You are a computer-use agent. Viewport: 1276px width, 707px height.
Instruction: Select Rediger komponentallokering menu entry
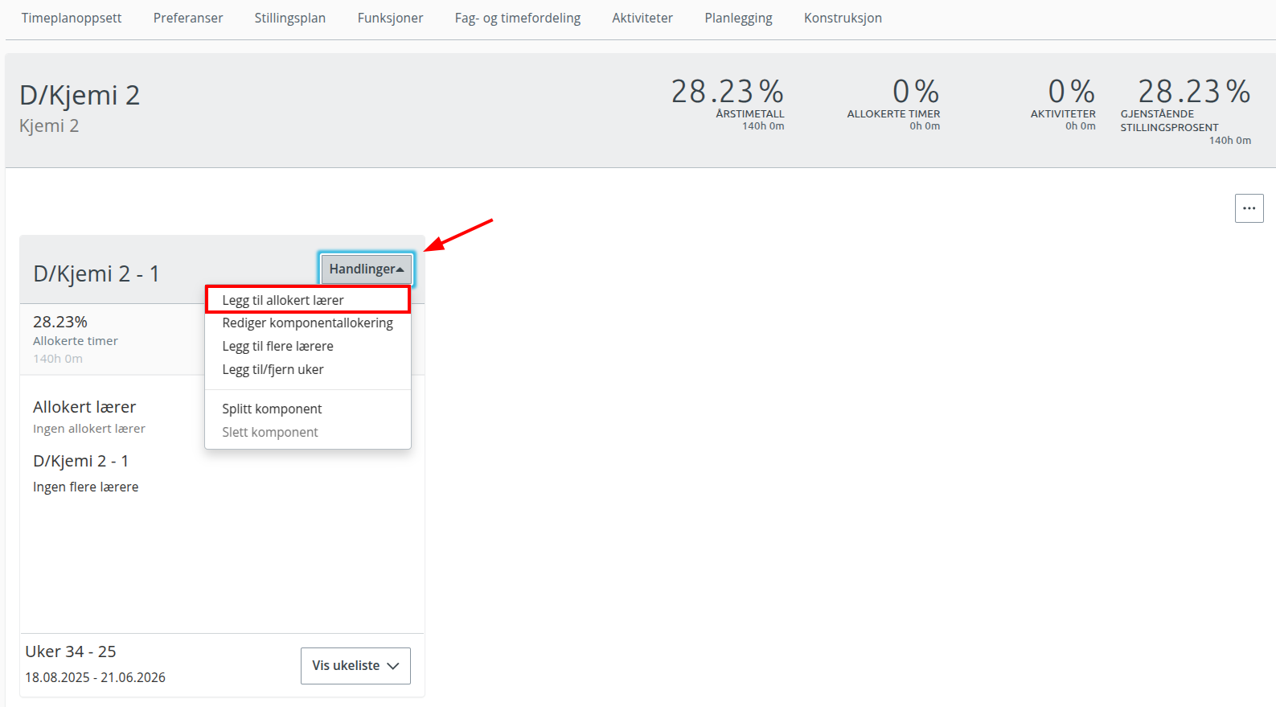[x=308, y=323]
